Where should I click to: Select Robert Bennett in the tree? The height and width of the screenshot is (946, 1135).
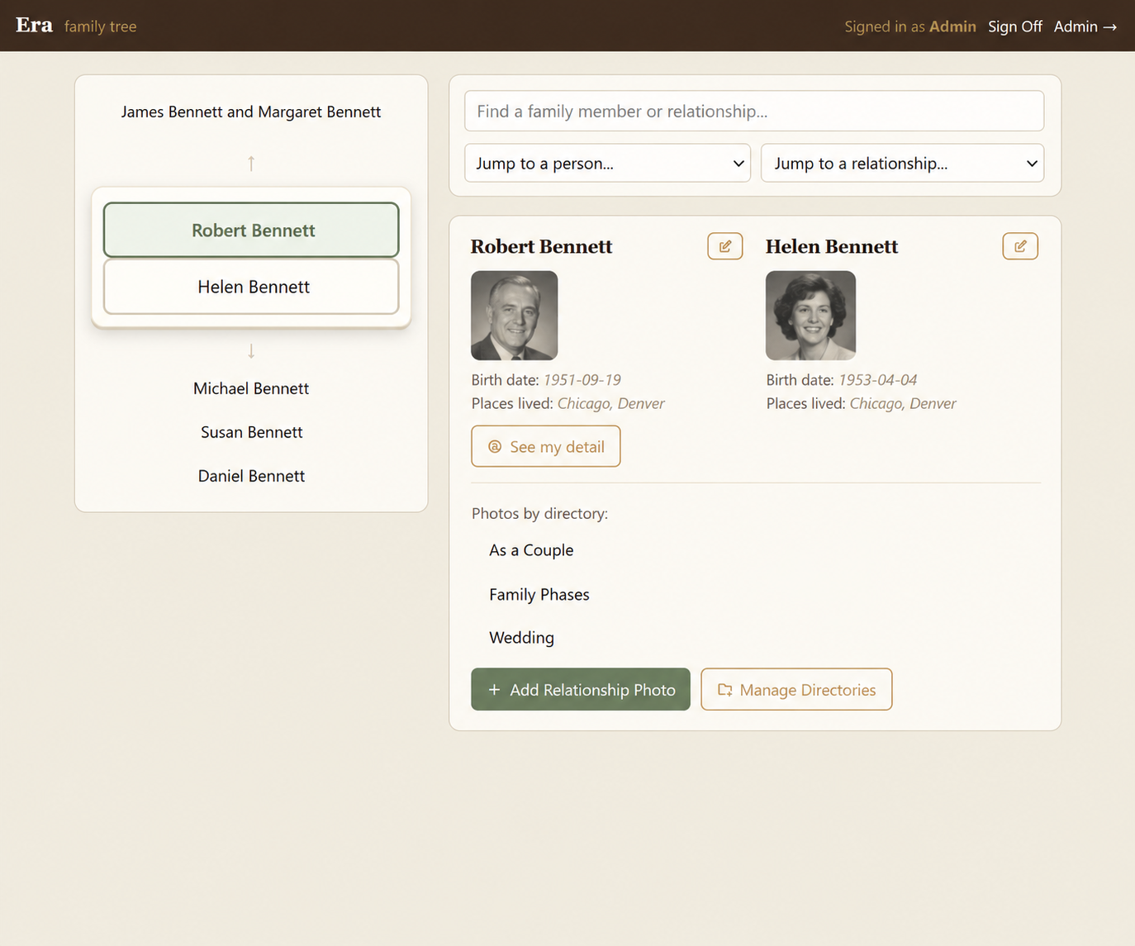coord(251,230)
